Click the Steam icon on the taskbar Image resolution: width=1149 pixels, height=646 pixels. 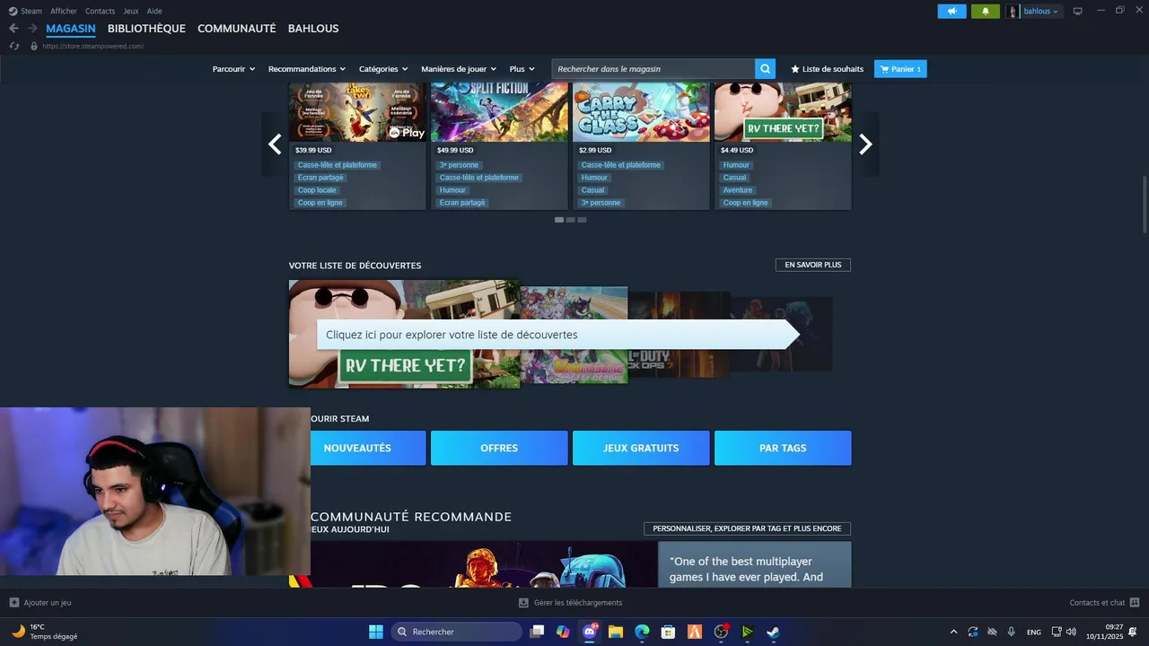click(773, 632)
